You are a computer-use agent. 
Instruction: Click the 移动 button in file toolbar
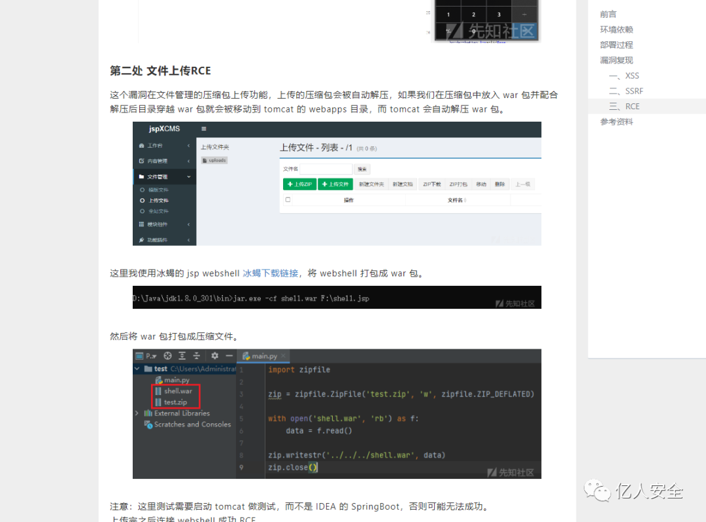[481, 184]
